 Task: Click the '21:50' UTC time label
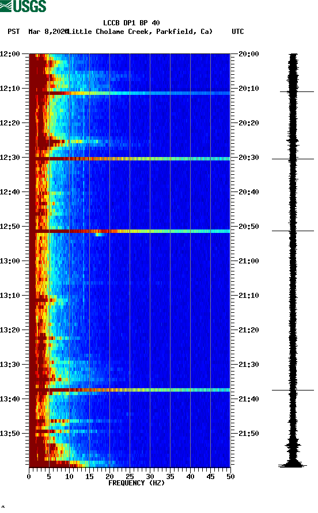click(249, 434)
